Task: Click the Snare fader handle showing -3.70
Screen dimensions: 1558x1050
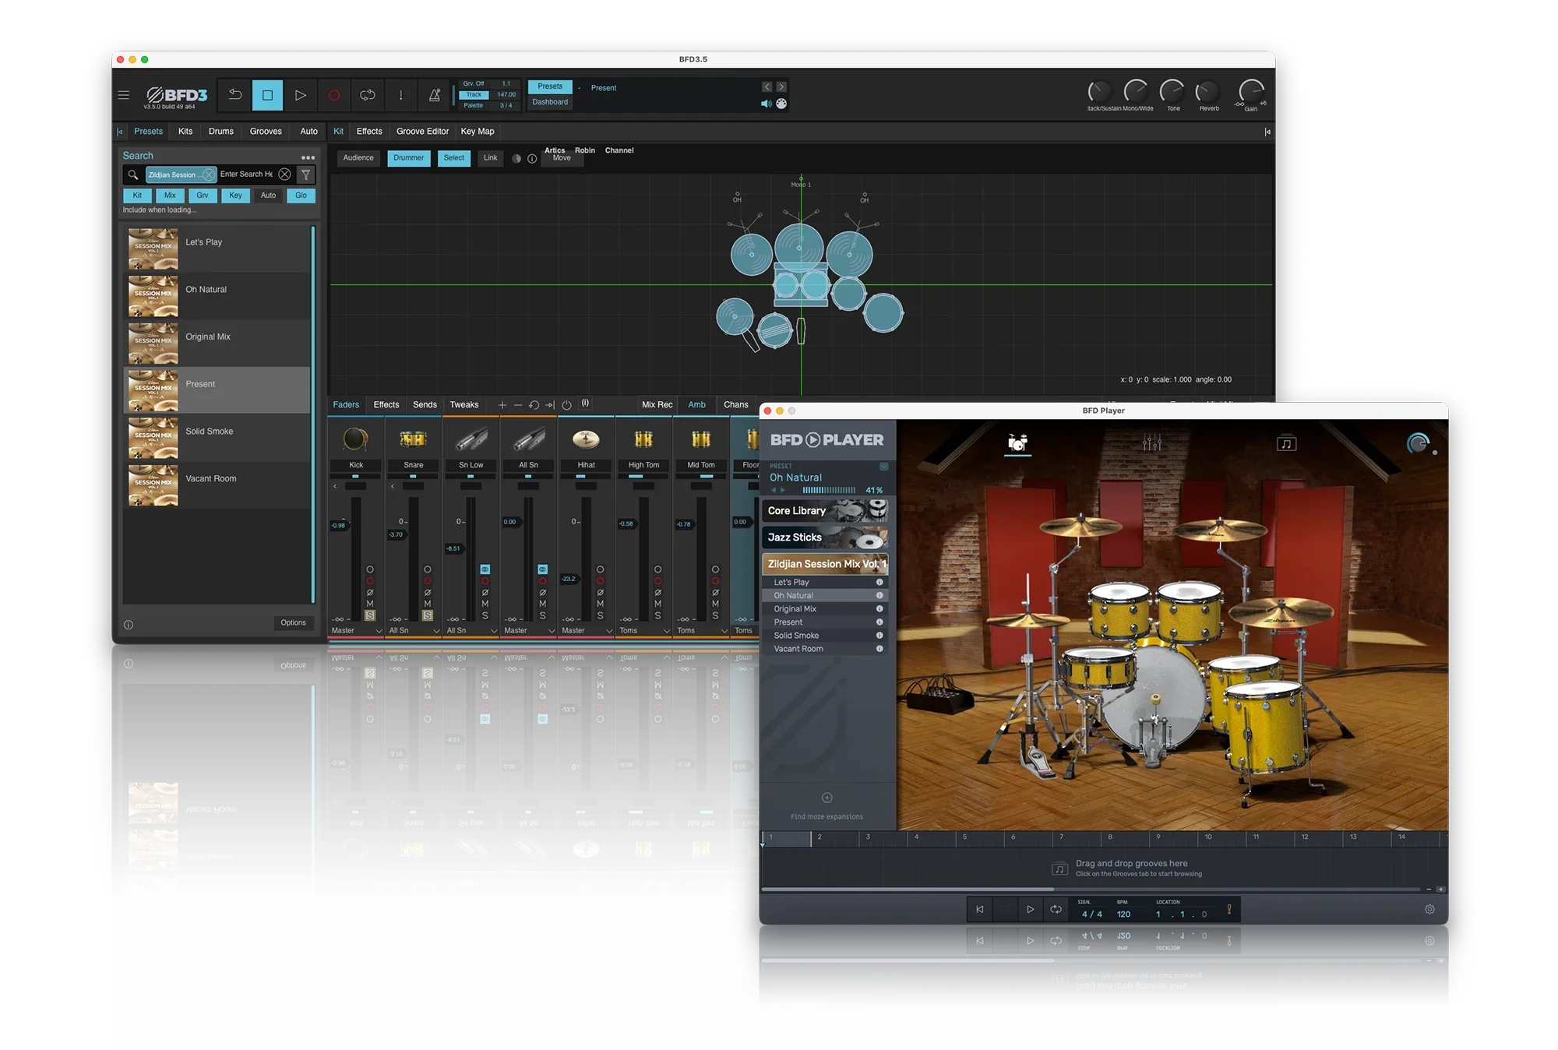Action: click(x=397, y=534)
